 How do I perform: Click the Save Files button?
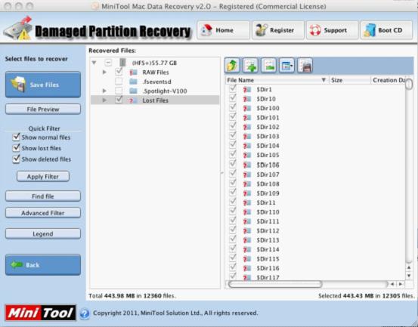pos(43,85)
